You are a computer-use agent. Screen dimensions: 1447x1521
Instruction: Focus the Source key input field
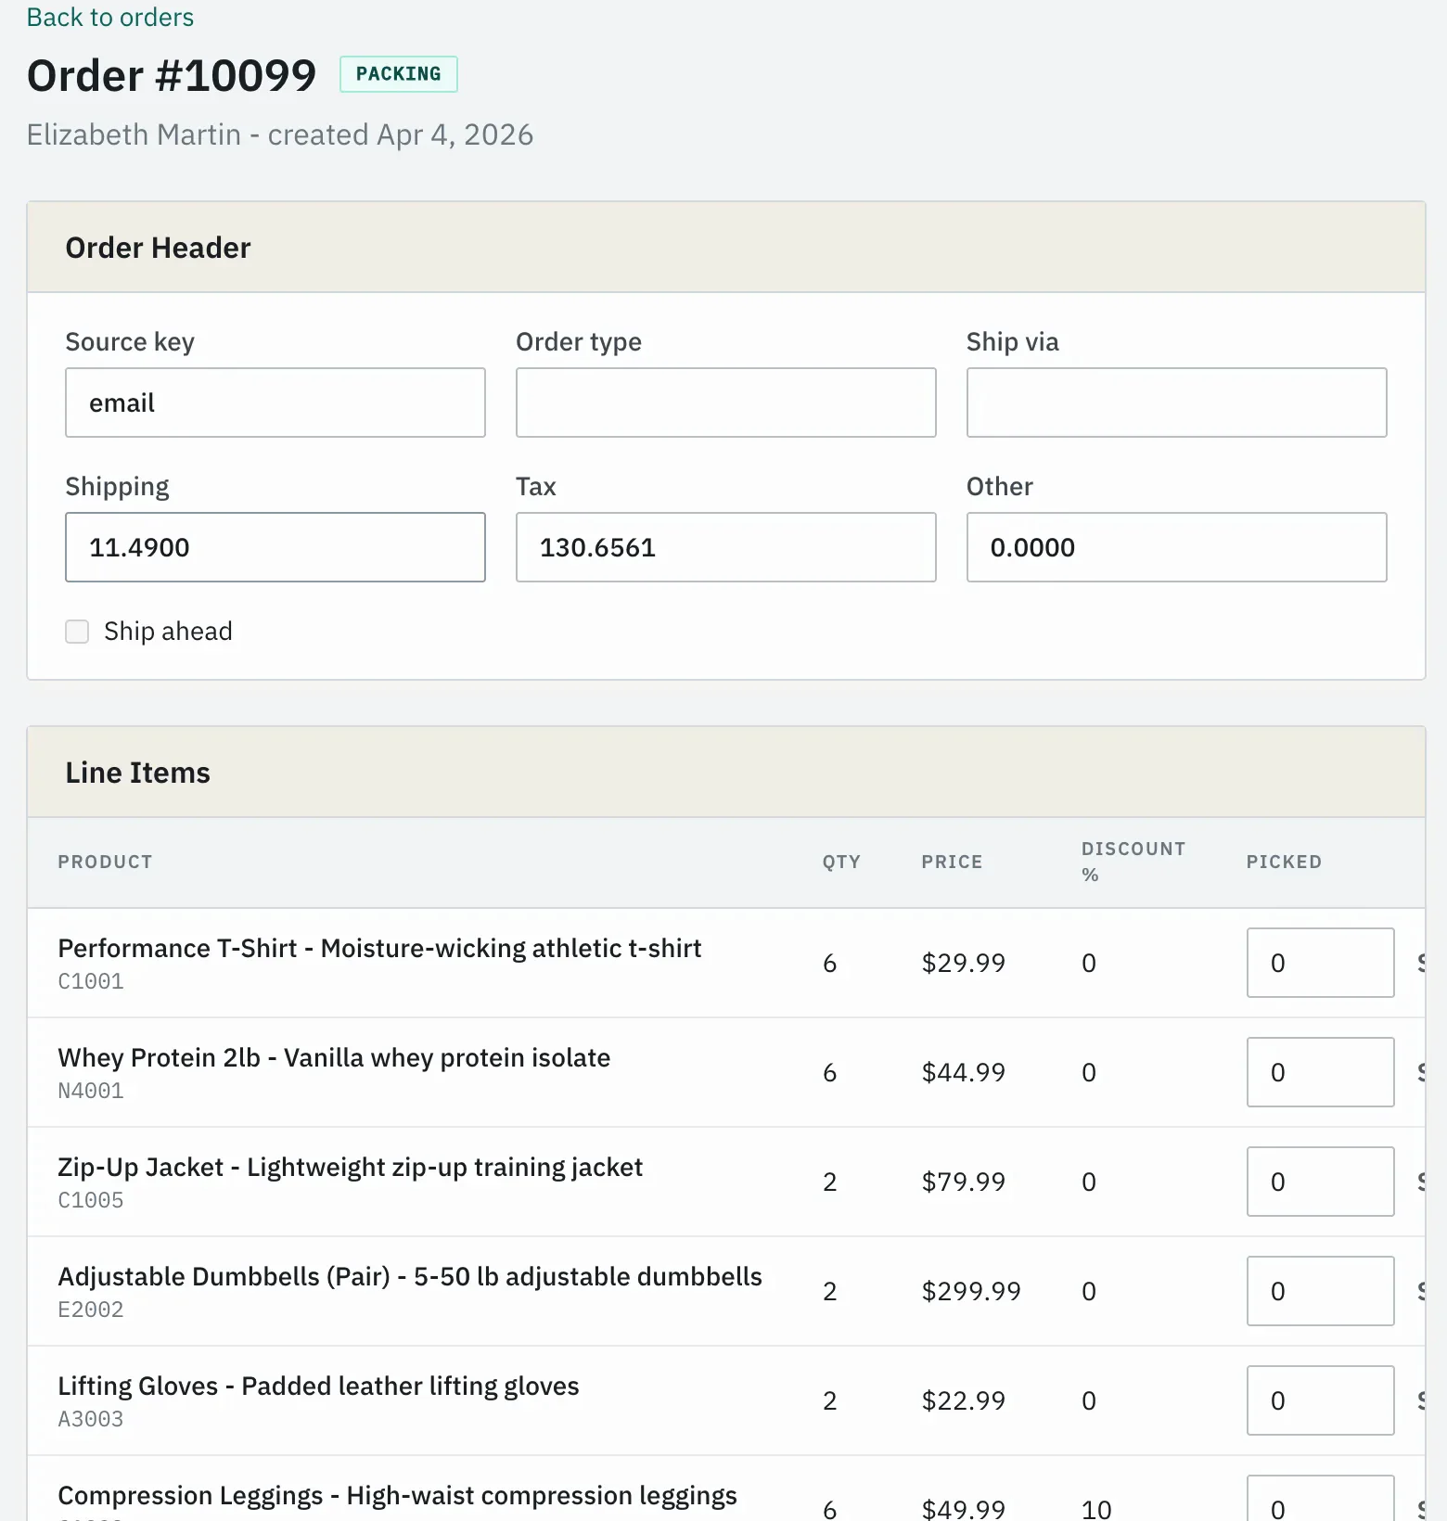pos(275,403)
